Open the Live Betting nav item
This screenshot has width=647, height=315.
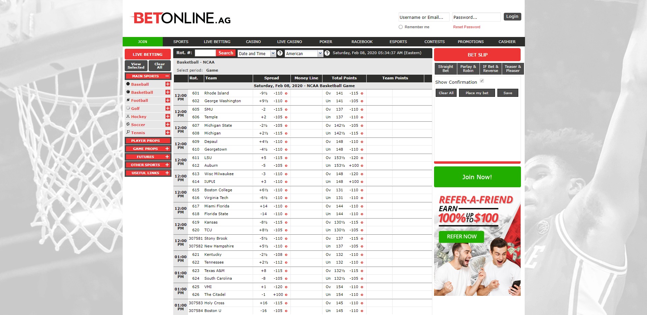point(217,42)
